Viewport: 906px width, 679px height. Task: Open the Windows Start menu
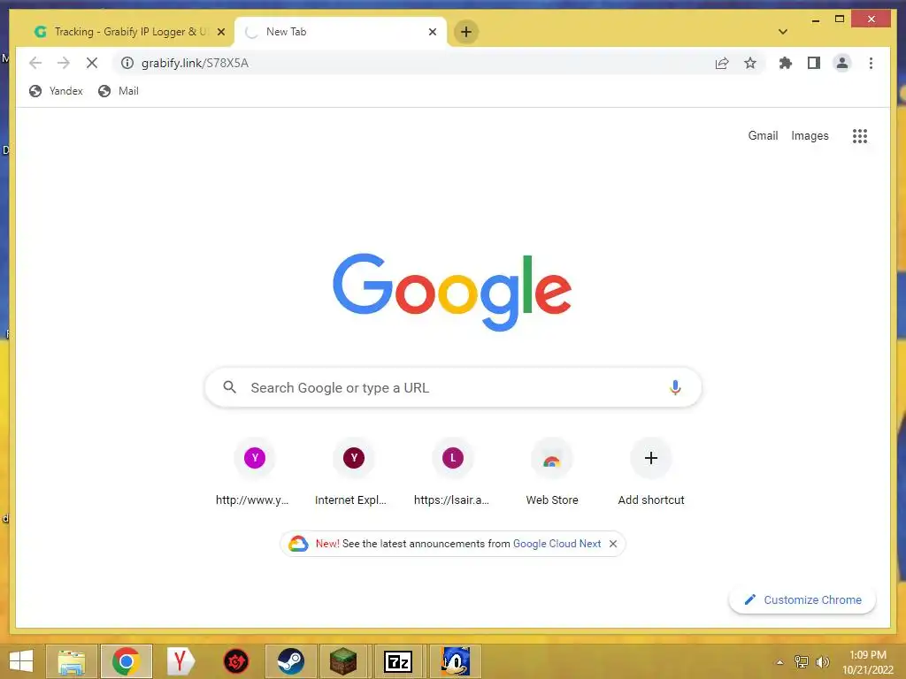point(21,661)
